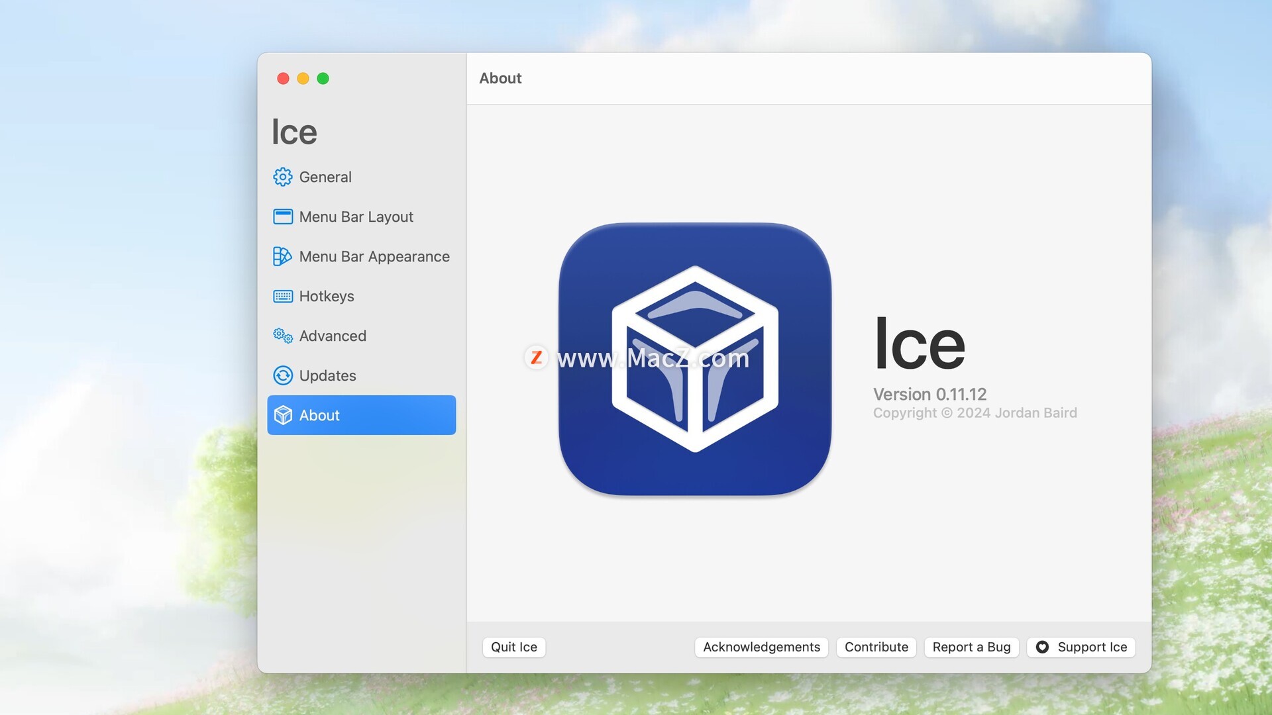Click the large Ice name beside logo
The width and height of the screenshot is (1272, 715).
click(920, 344)
